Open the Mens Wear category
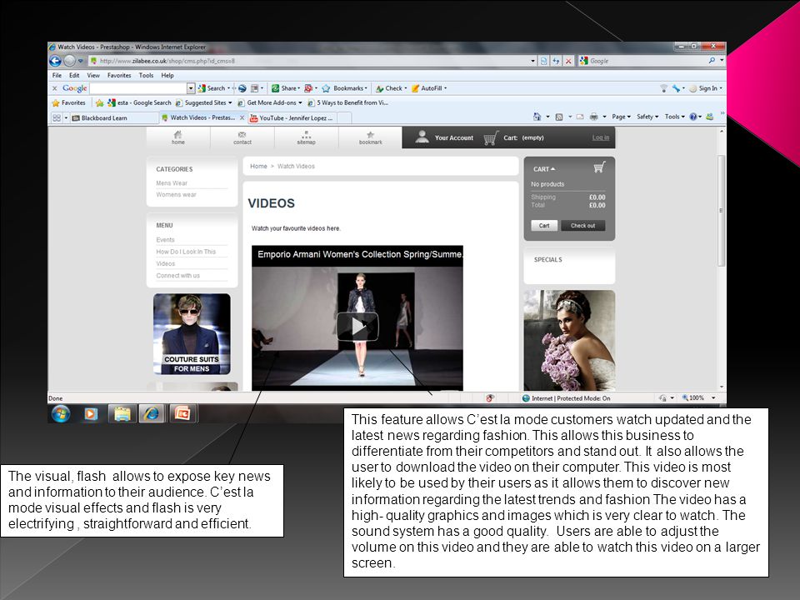 tap(172, 183)
